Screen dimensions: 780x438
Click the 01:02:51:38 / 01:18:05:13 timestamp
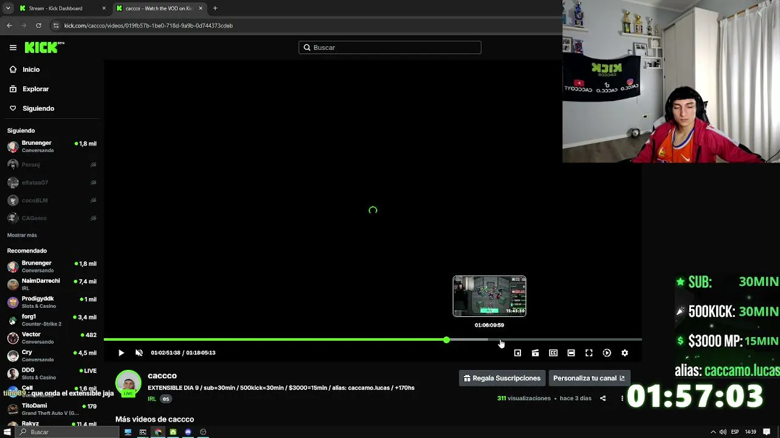click(183, 353)
